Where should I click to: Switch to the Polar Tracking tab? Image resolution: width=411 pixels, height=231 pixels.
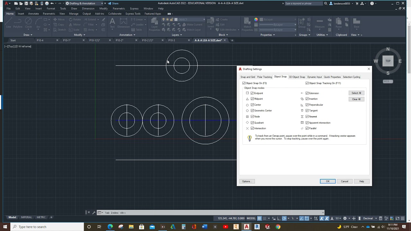(265, 77)
